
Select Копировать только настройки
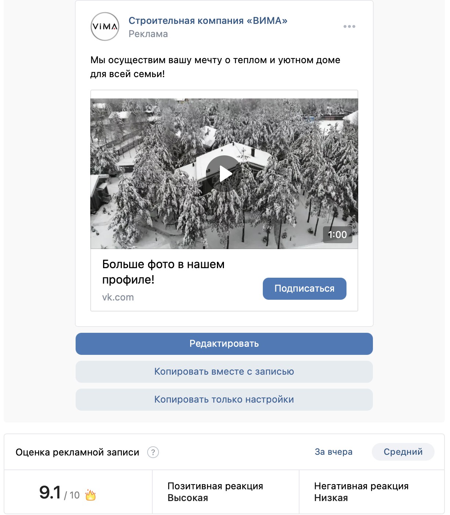pos(224,400)
